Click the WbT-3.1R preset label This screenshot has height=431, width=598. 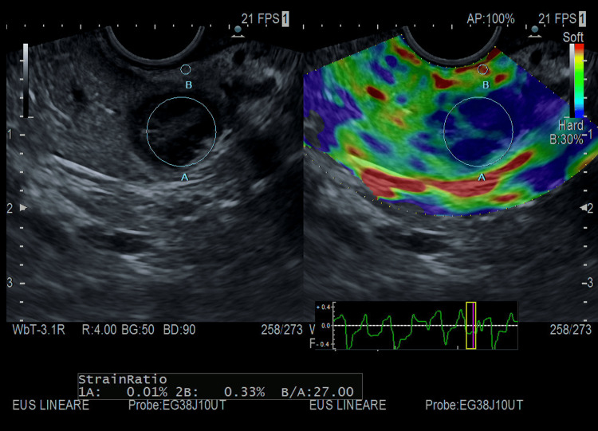tap(38, 330)
